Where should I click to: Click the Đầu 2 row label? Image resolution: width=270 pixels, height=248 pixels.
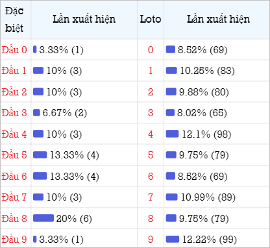point(14,92)
